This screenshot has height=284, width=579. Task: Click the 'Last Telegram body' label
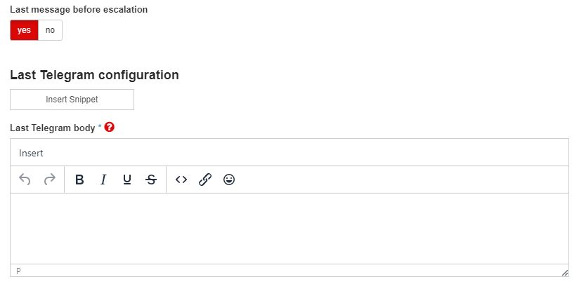53,128
